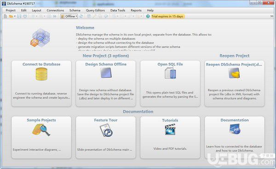The height and width of the screenshot is (169, 276).
Task: Open the Tutorials clapperboard card
Action: (x=170, y=137)
